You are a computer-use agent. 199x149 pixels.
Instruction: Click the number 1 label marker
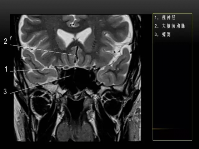[x=6, y=69]
